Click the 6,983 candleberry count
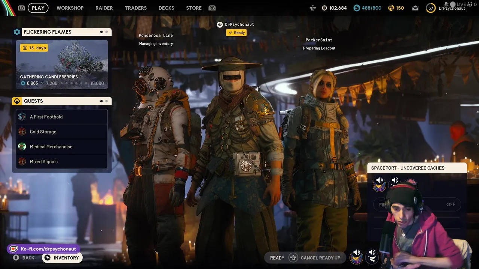Screen dimensions: 479x269 [x=32, y=83]
